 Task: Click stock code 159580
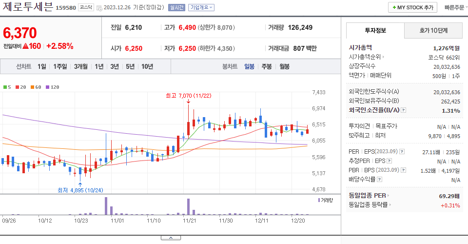(x=66, y=8)
